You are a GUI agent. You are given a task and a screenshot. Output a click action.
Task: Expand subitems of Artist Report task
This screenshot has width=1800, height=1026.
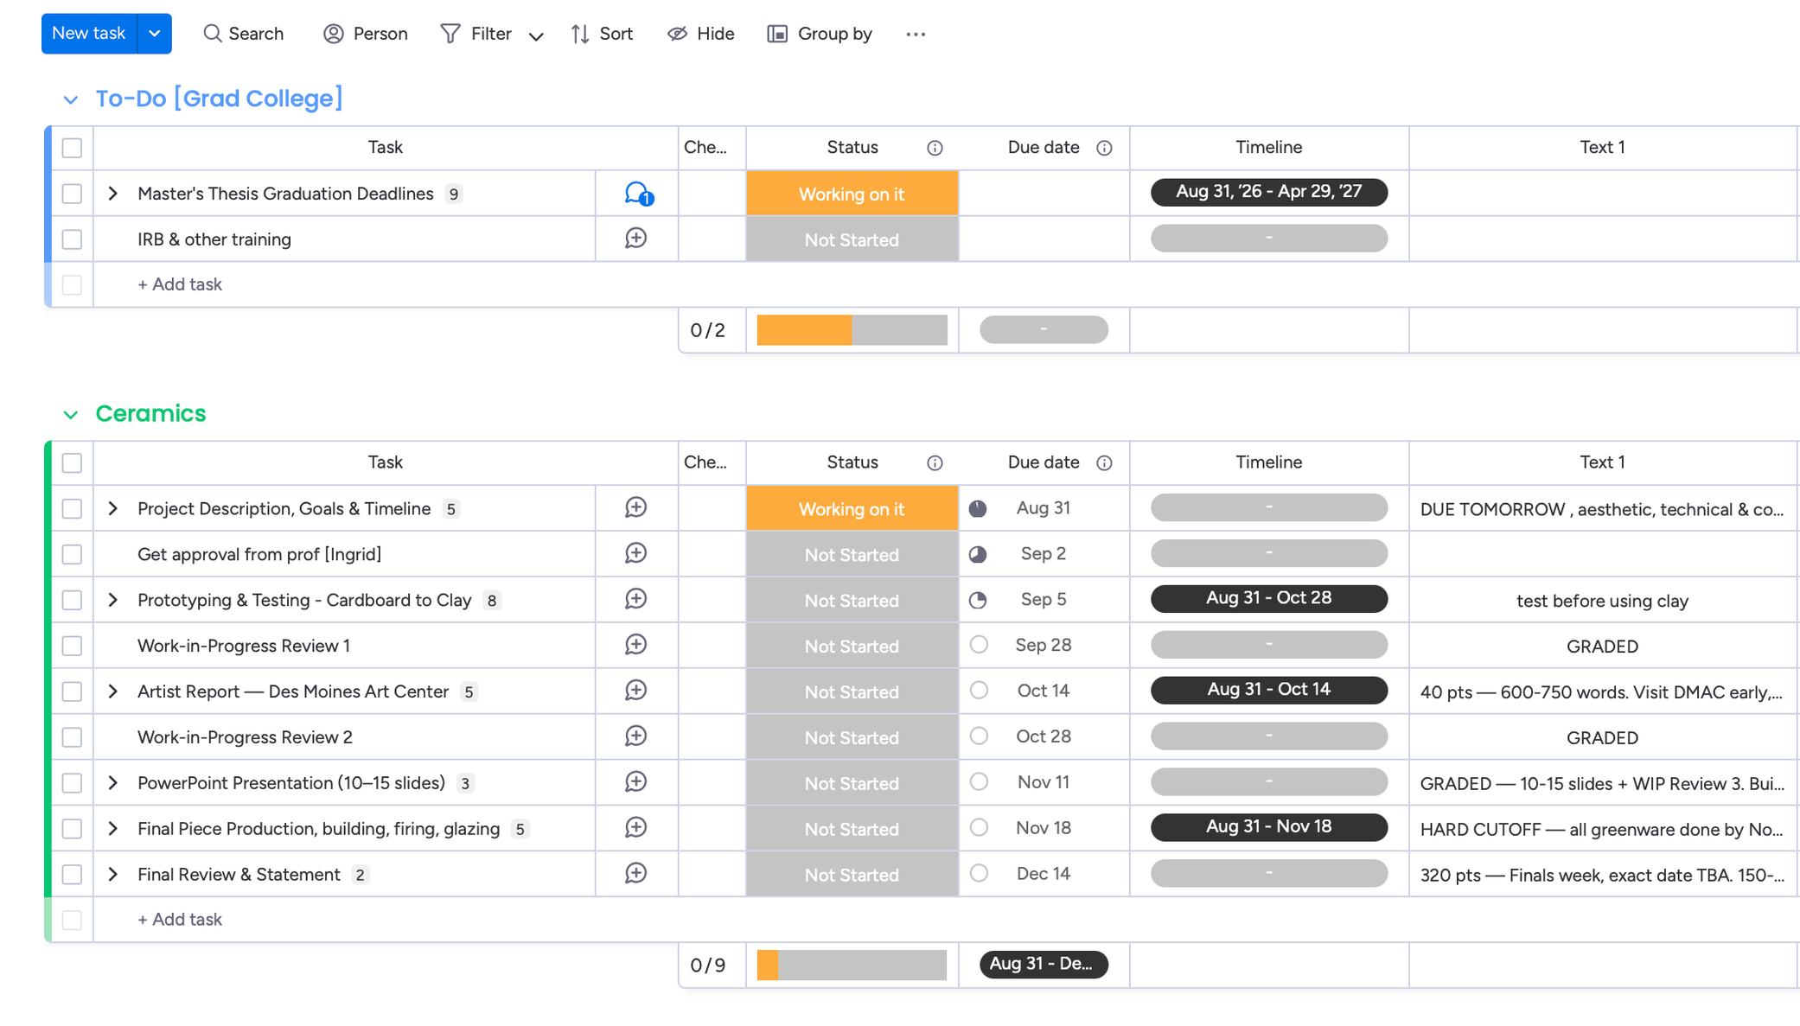[x=113, y=691]
